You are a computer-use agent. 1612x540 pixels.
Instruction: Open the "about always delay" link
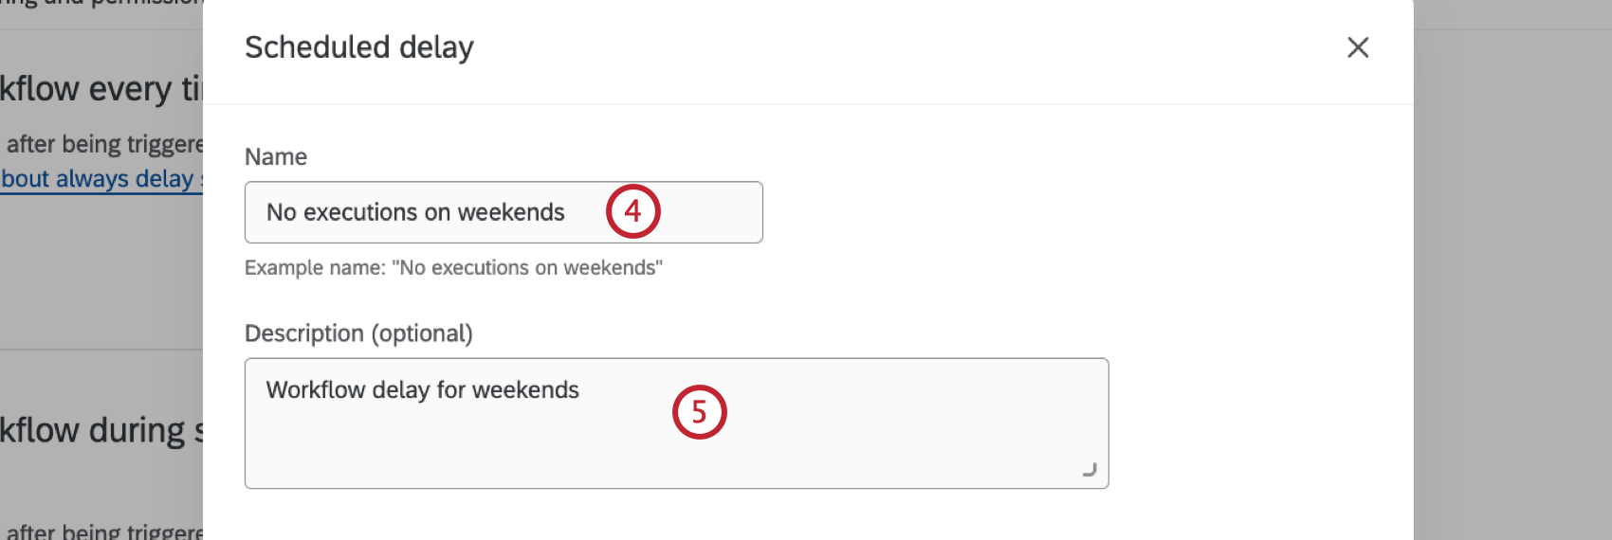click(100, 179)
